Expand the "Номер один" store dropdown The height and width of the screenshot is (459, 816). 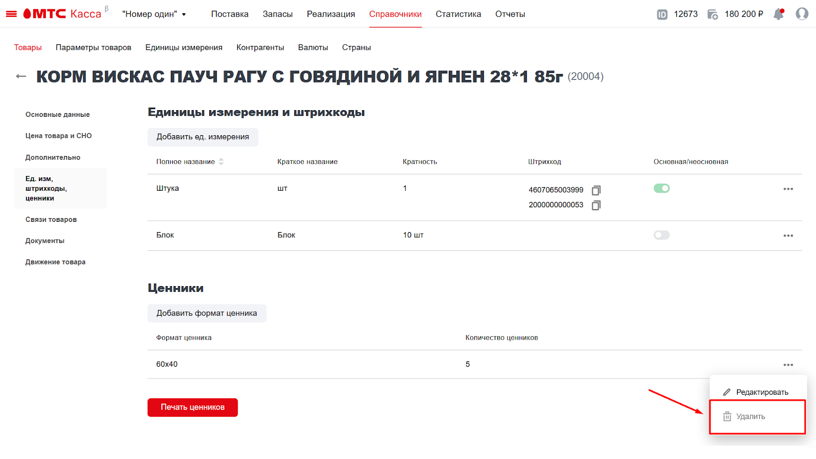point(154,14)
